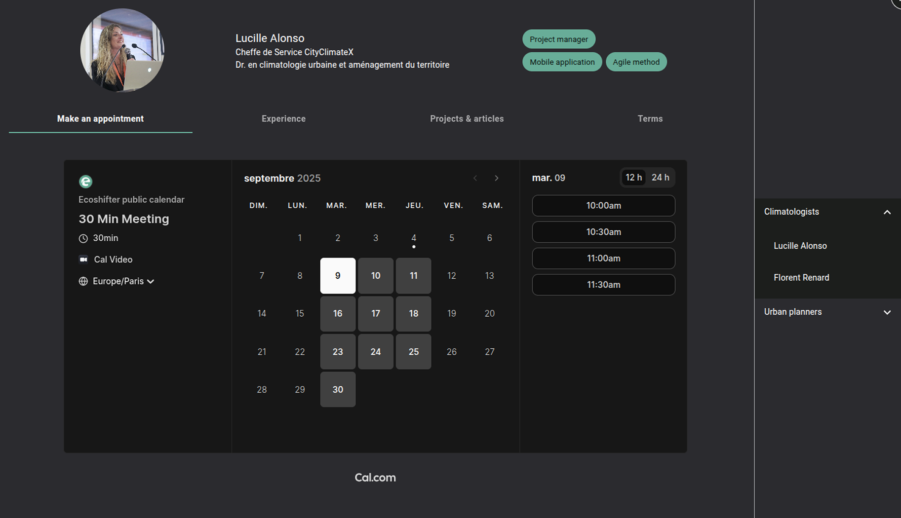Open the Europe/Paris timezone dropdown
This screenshot has width=901, height=518.
(123, 281)
